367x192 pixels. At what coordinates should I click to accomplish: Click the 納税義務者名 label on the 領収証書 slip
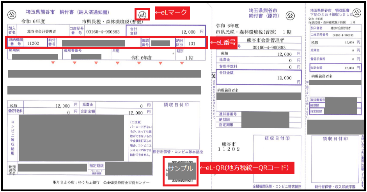(x=322, y=76)
